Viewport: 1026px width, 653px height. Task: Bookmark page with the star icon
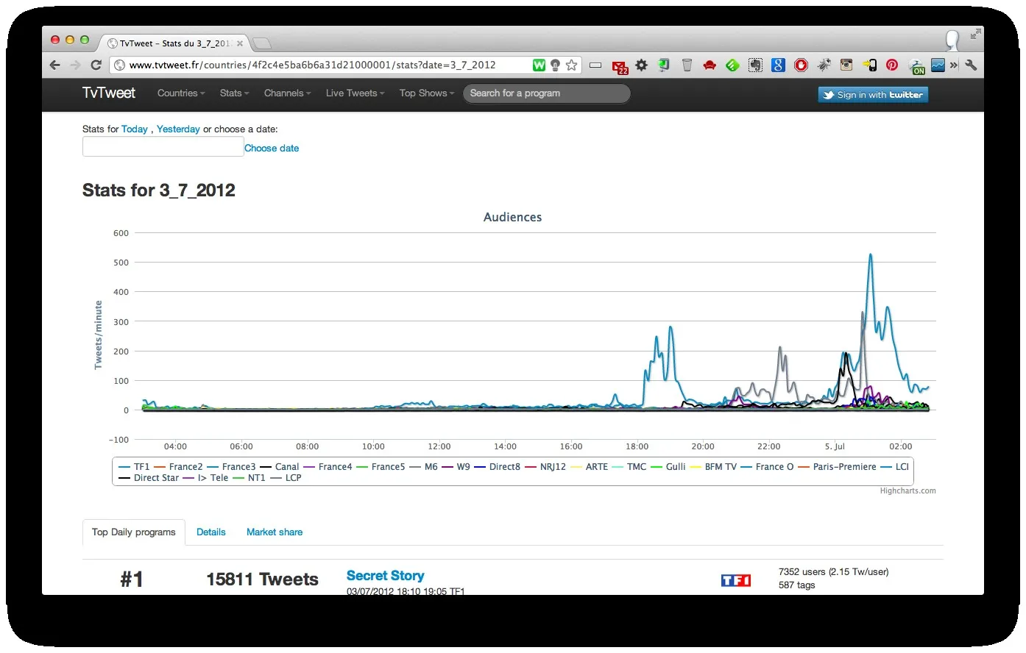[572, 65]
